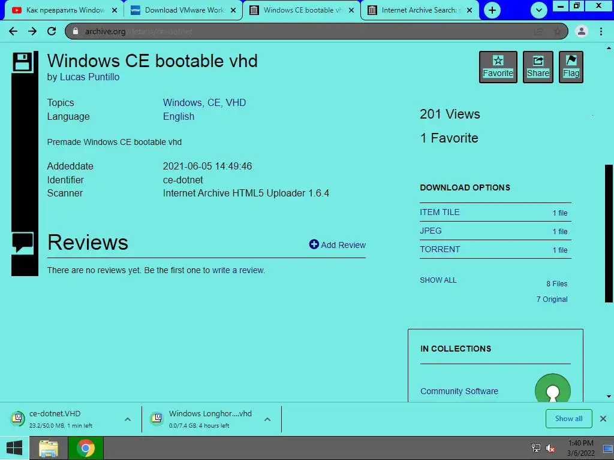The height and width of the screenshot is (460, 614).
Task: Click the network tray icon
Action: (535, 448)
